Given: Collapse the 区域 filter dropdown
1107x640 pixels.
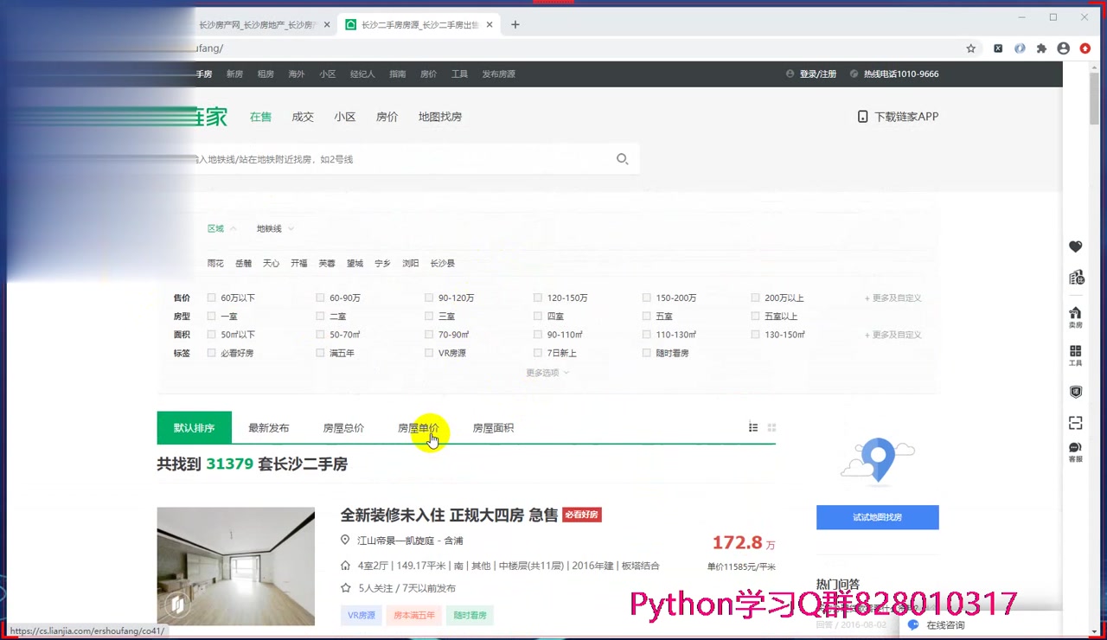Looking at the screenshot, I should click(x=221, y=228).
